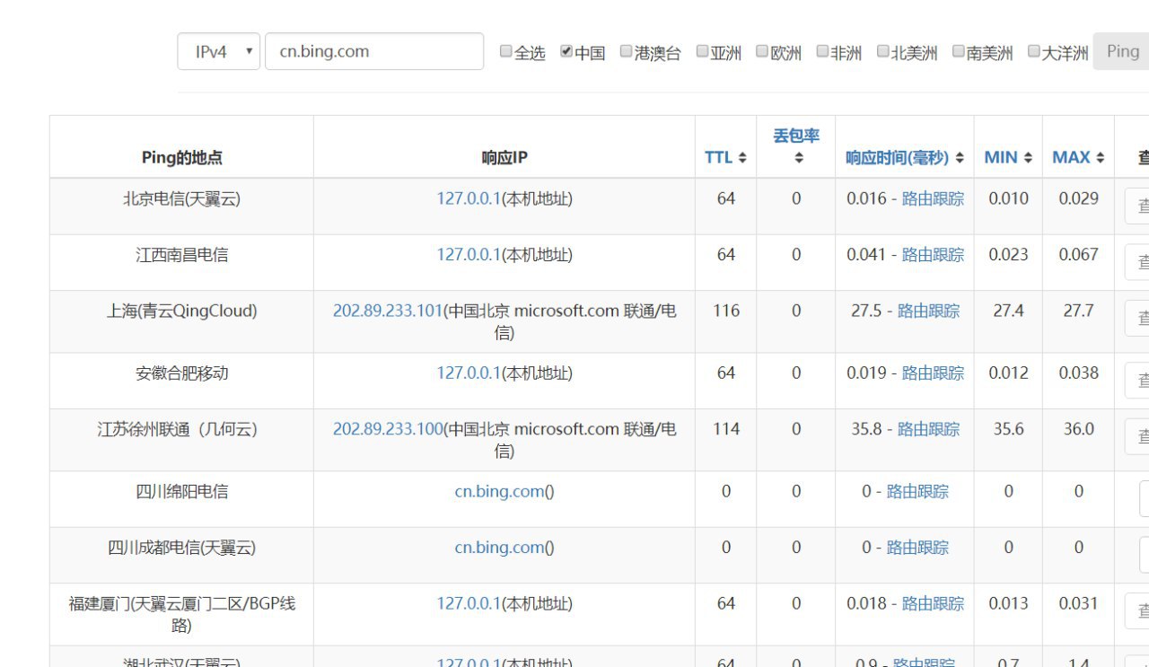Click the cn.bing.com domain input field
The image size is (1149, 667).
(x=373, y=51)
